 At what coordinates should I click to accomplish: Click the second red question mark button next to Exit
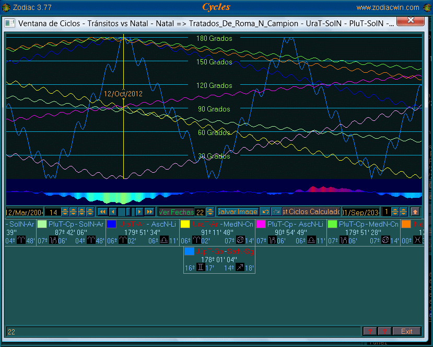point(384,331)
